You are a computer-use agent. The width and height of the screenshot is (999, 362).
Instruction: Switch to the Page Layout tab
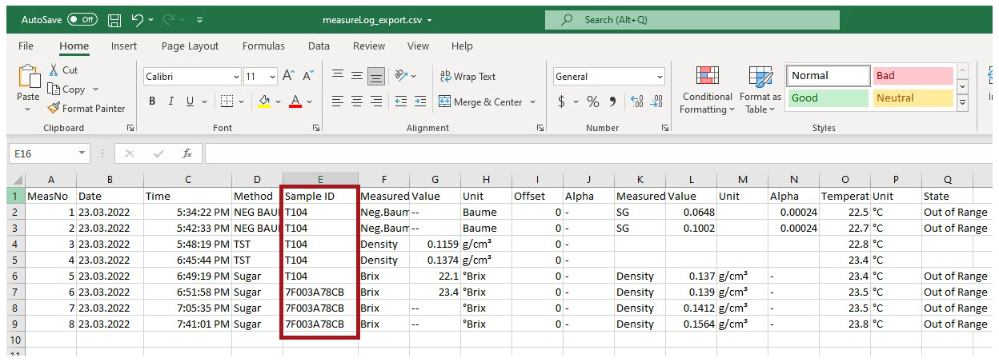pyautogui.click(x=190, y=46)
